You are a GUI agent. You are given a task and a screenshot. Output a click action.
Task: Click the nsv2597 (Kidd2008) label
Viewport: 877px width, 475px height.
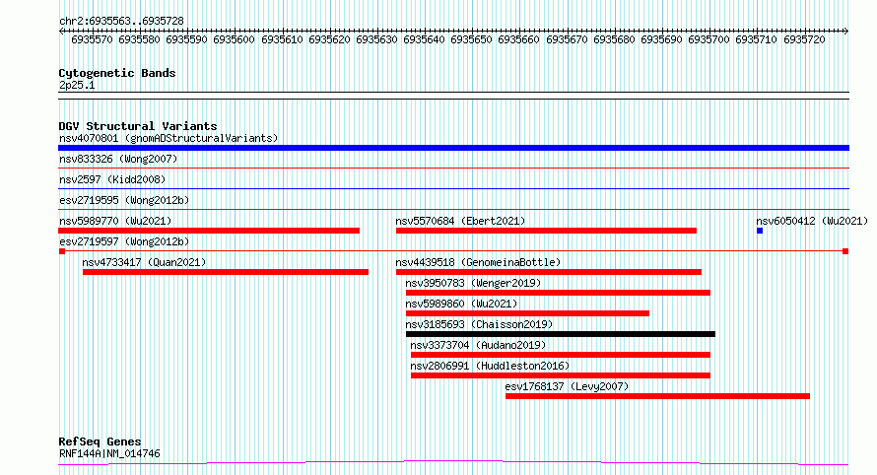(x=112, y=179)
